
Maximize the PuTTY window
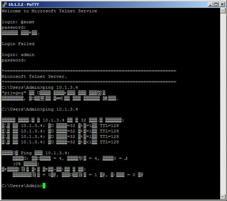tap(216, 4)
